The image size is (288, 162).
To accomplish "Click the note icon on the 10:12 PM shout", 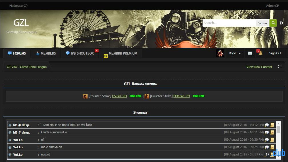I will pyautogui.click(x=272, y=125).
